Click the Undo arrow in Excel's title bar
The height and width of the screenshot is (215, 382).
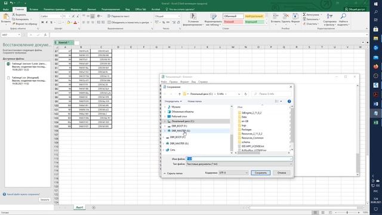pos(11,3)
